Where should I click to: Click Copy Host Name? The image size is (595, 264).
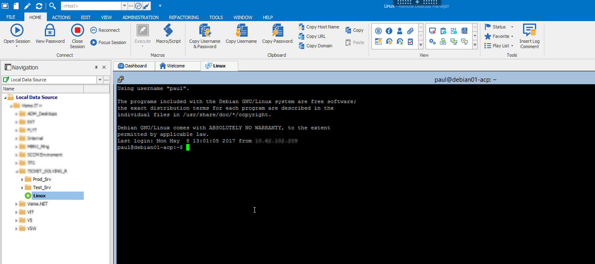click(319, 27)
